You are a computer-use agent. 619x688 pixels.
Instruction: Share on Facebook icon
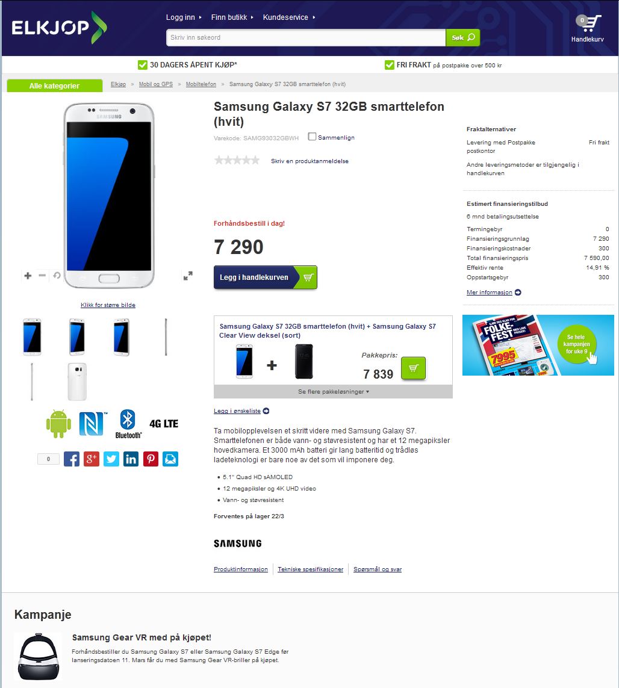[72, 459]
